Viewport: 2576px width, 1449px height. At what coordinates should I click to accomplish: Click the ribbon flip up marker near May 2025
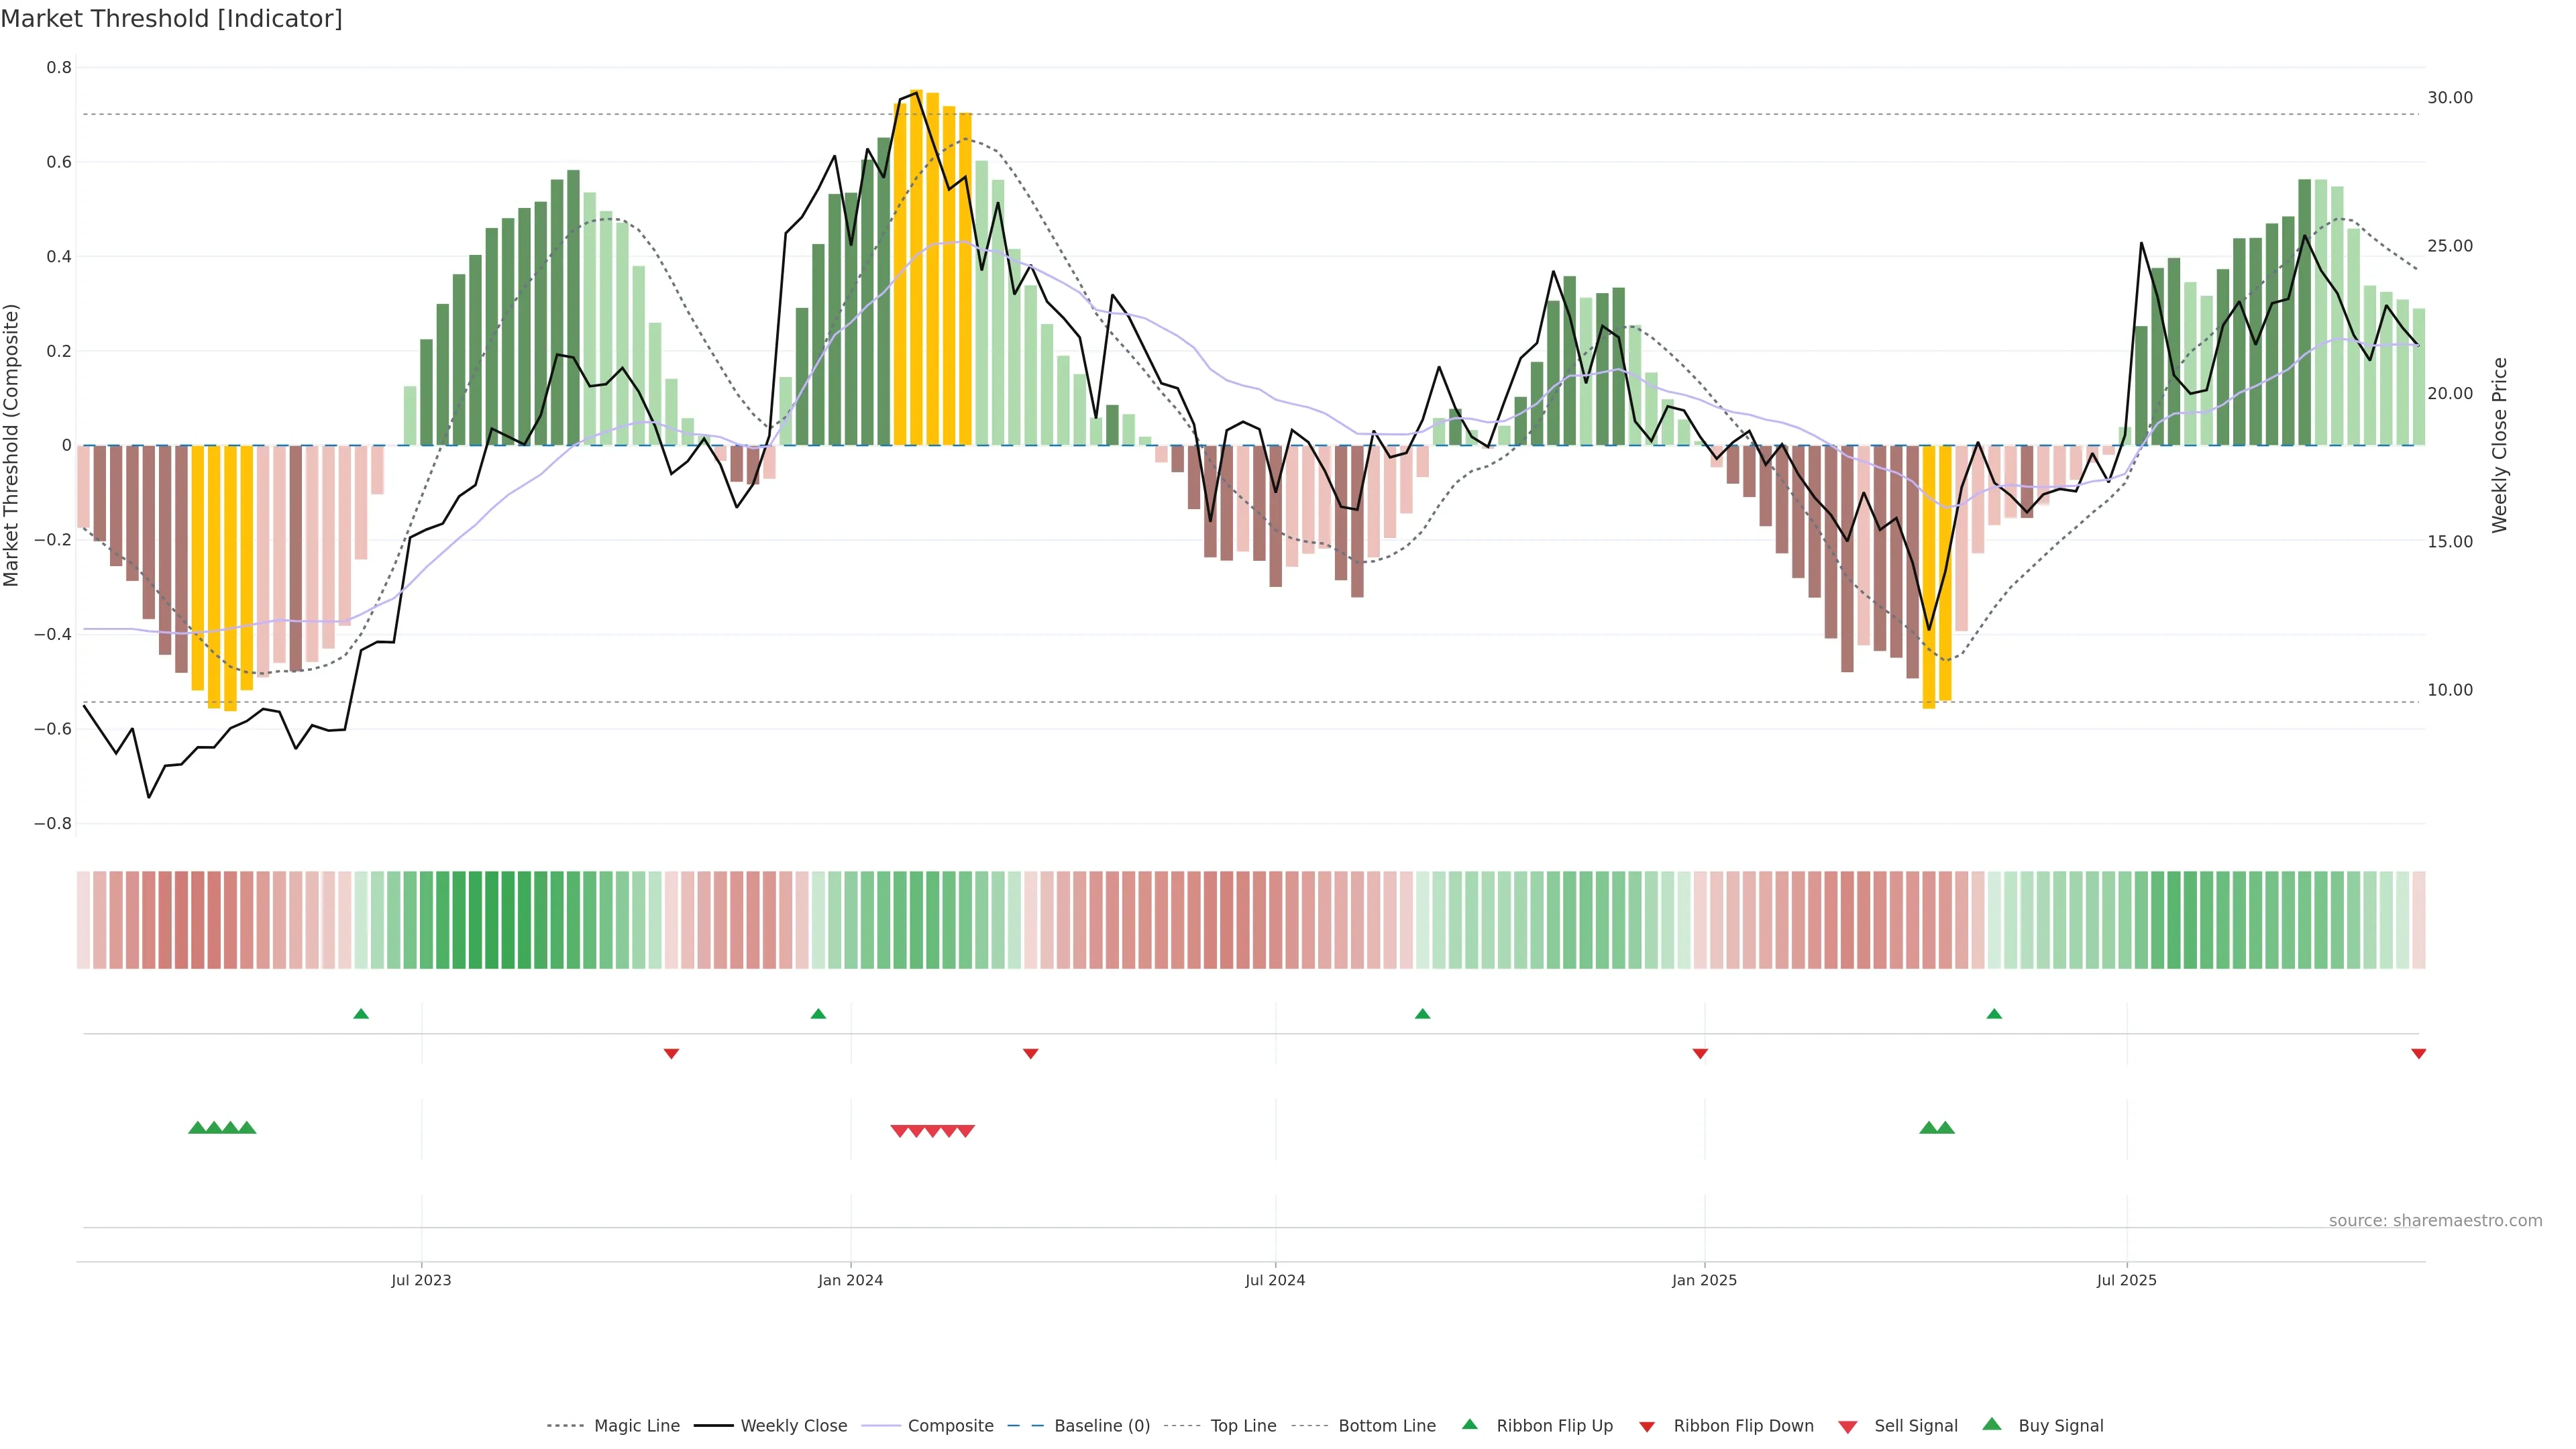[x=1994, y=1014]
